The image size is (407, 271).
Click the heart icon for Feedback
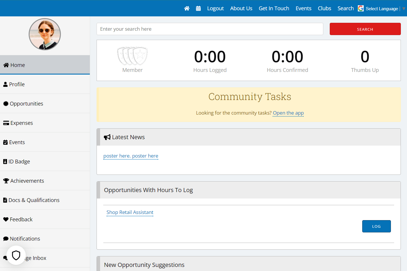6,219
